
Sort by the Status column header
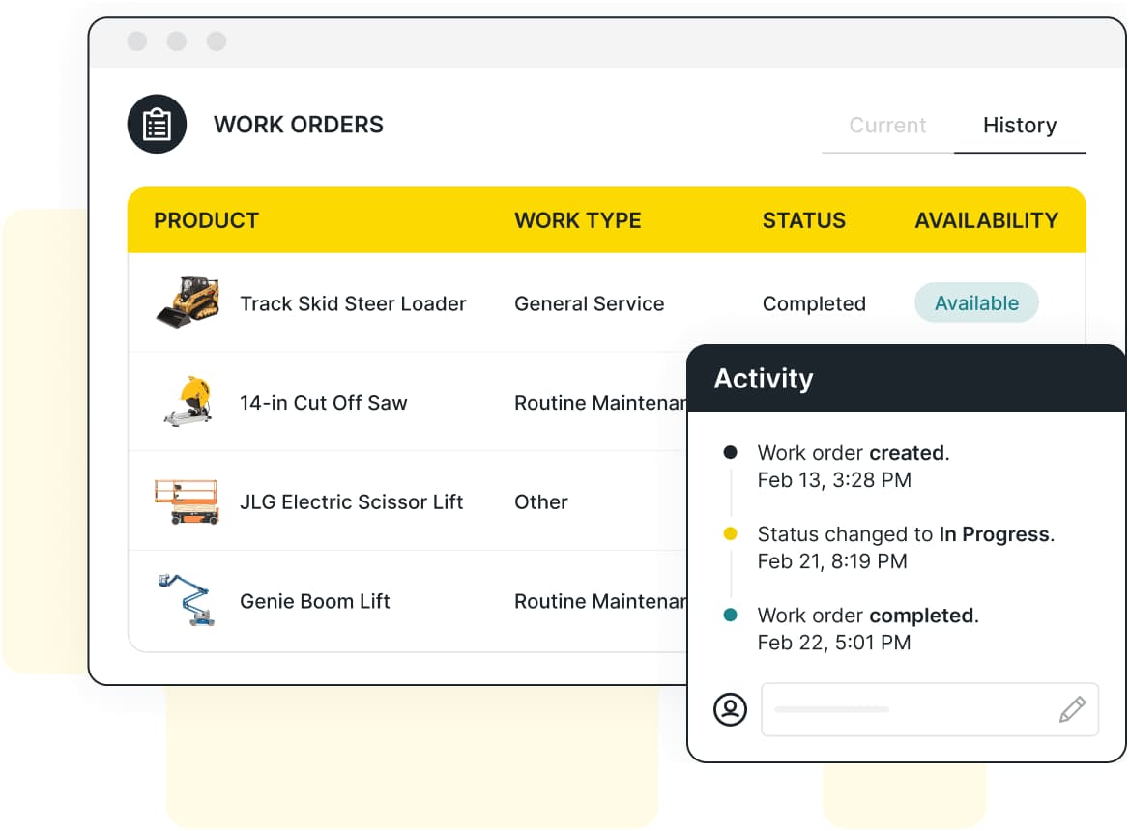coord(804,220)
